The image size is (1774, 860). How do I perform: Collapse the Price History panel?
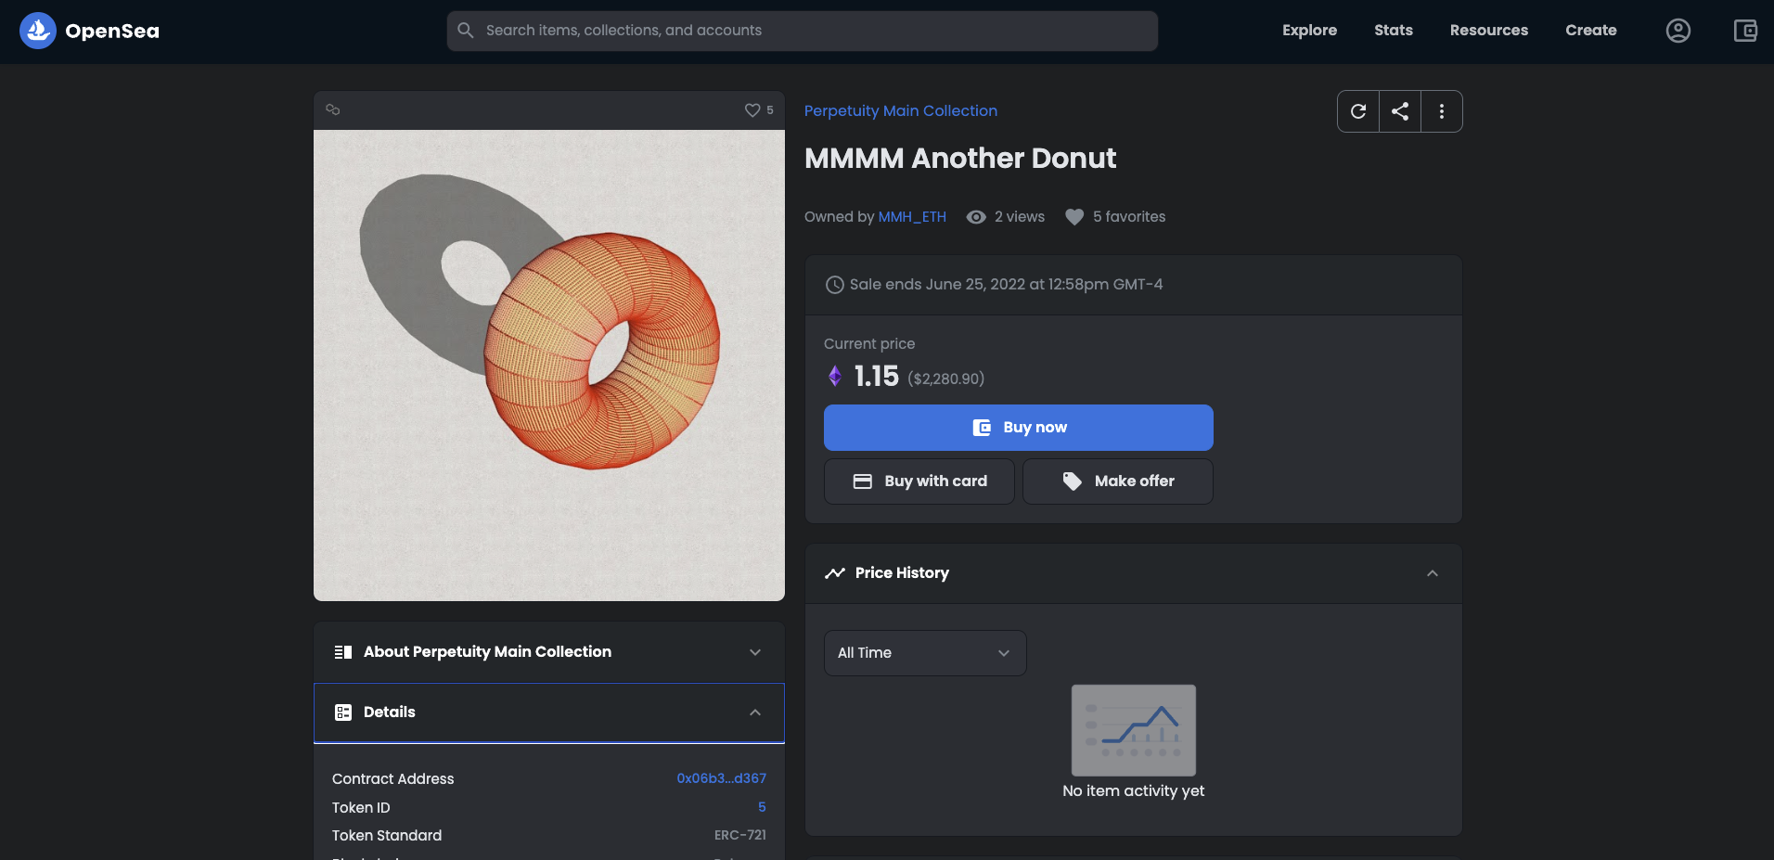[1432, 573]
